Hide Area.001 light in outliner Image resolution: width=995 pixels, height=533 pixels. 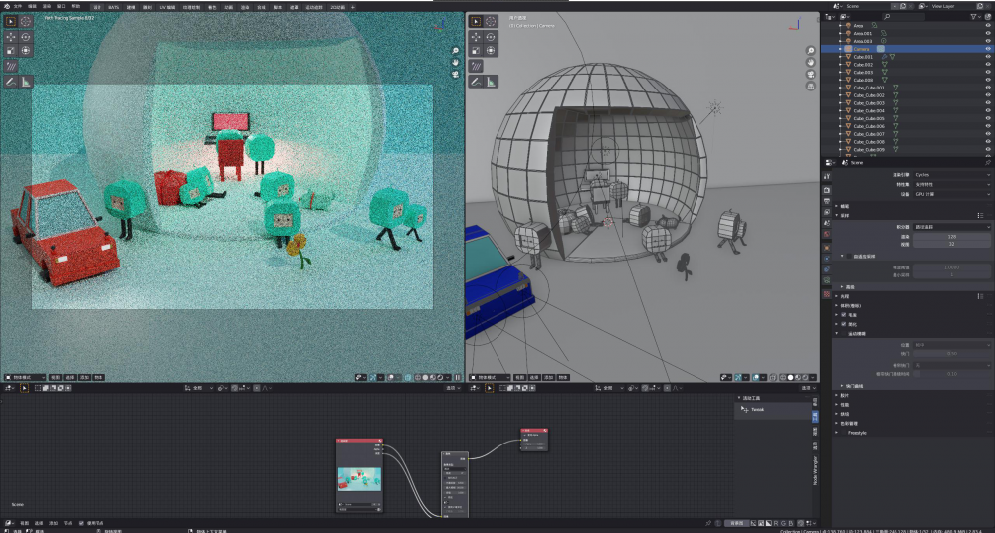[988, 33]
